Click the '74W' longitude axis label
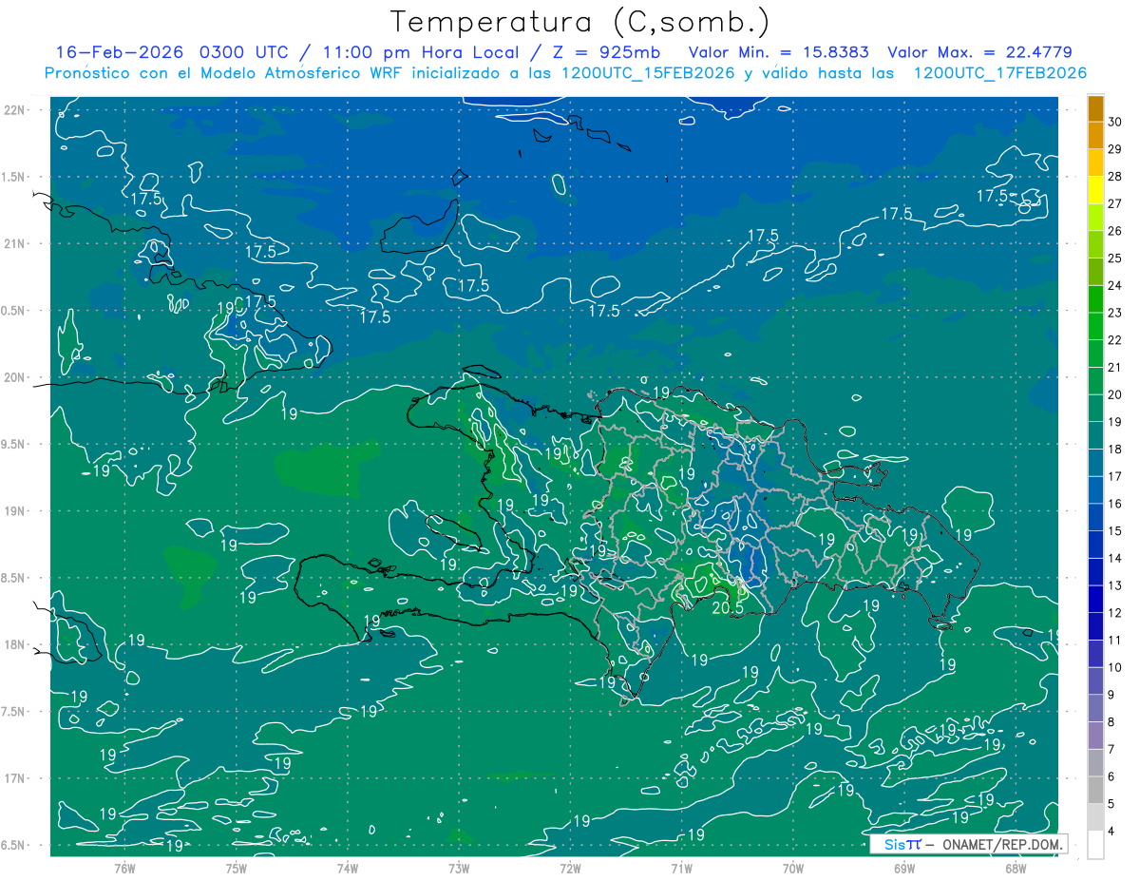The width and height of the screenshot is (1140, 881). 348,868
